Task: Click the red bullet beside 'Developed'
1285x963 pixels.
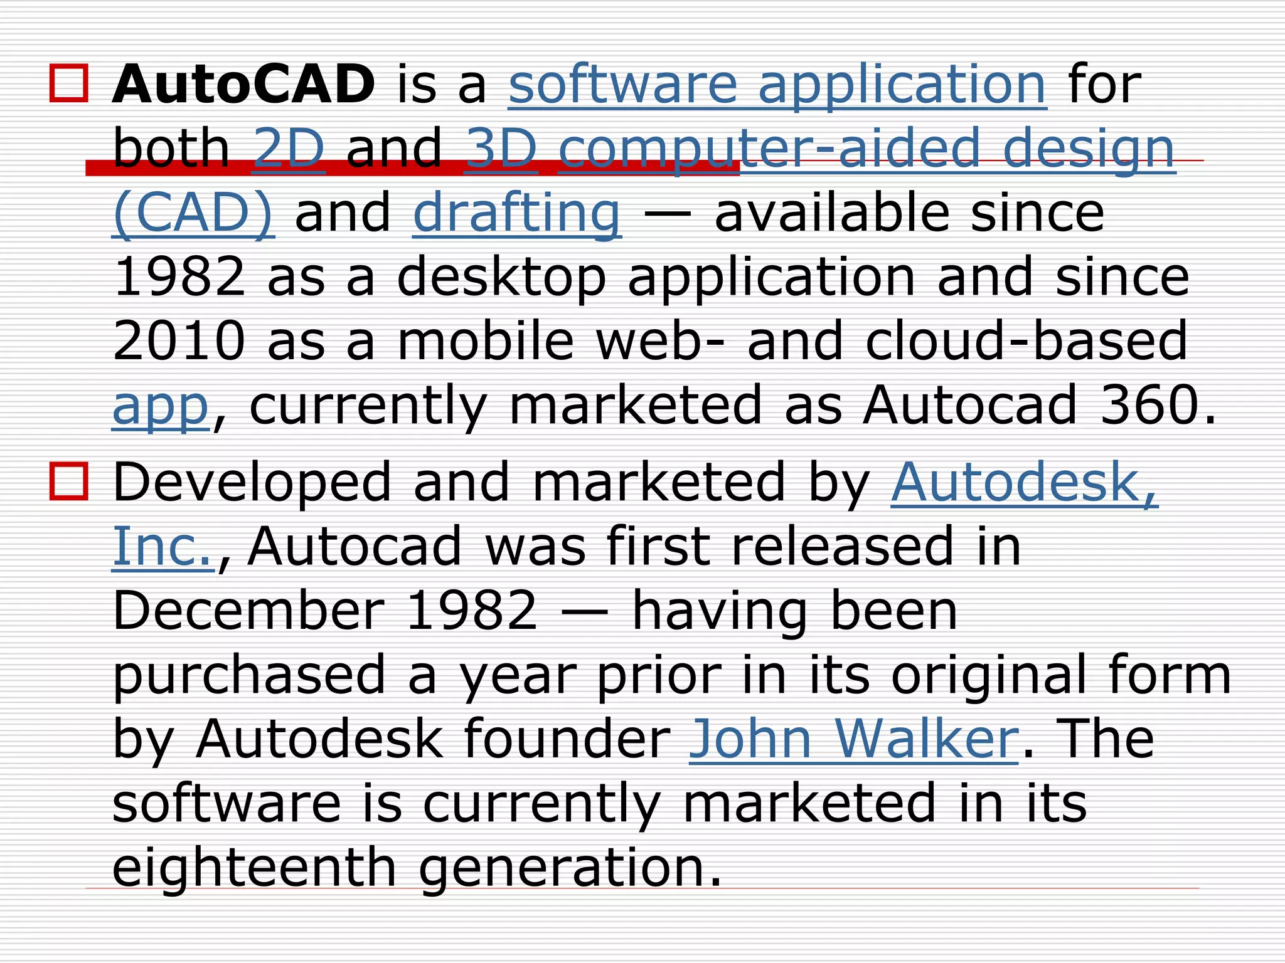Action: point(68,481)
